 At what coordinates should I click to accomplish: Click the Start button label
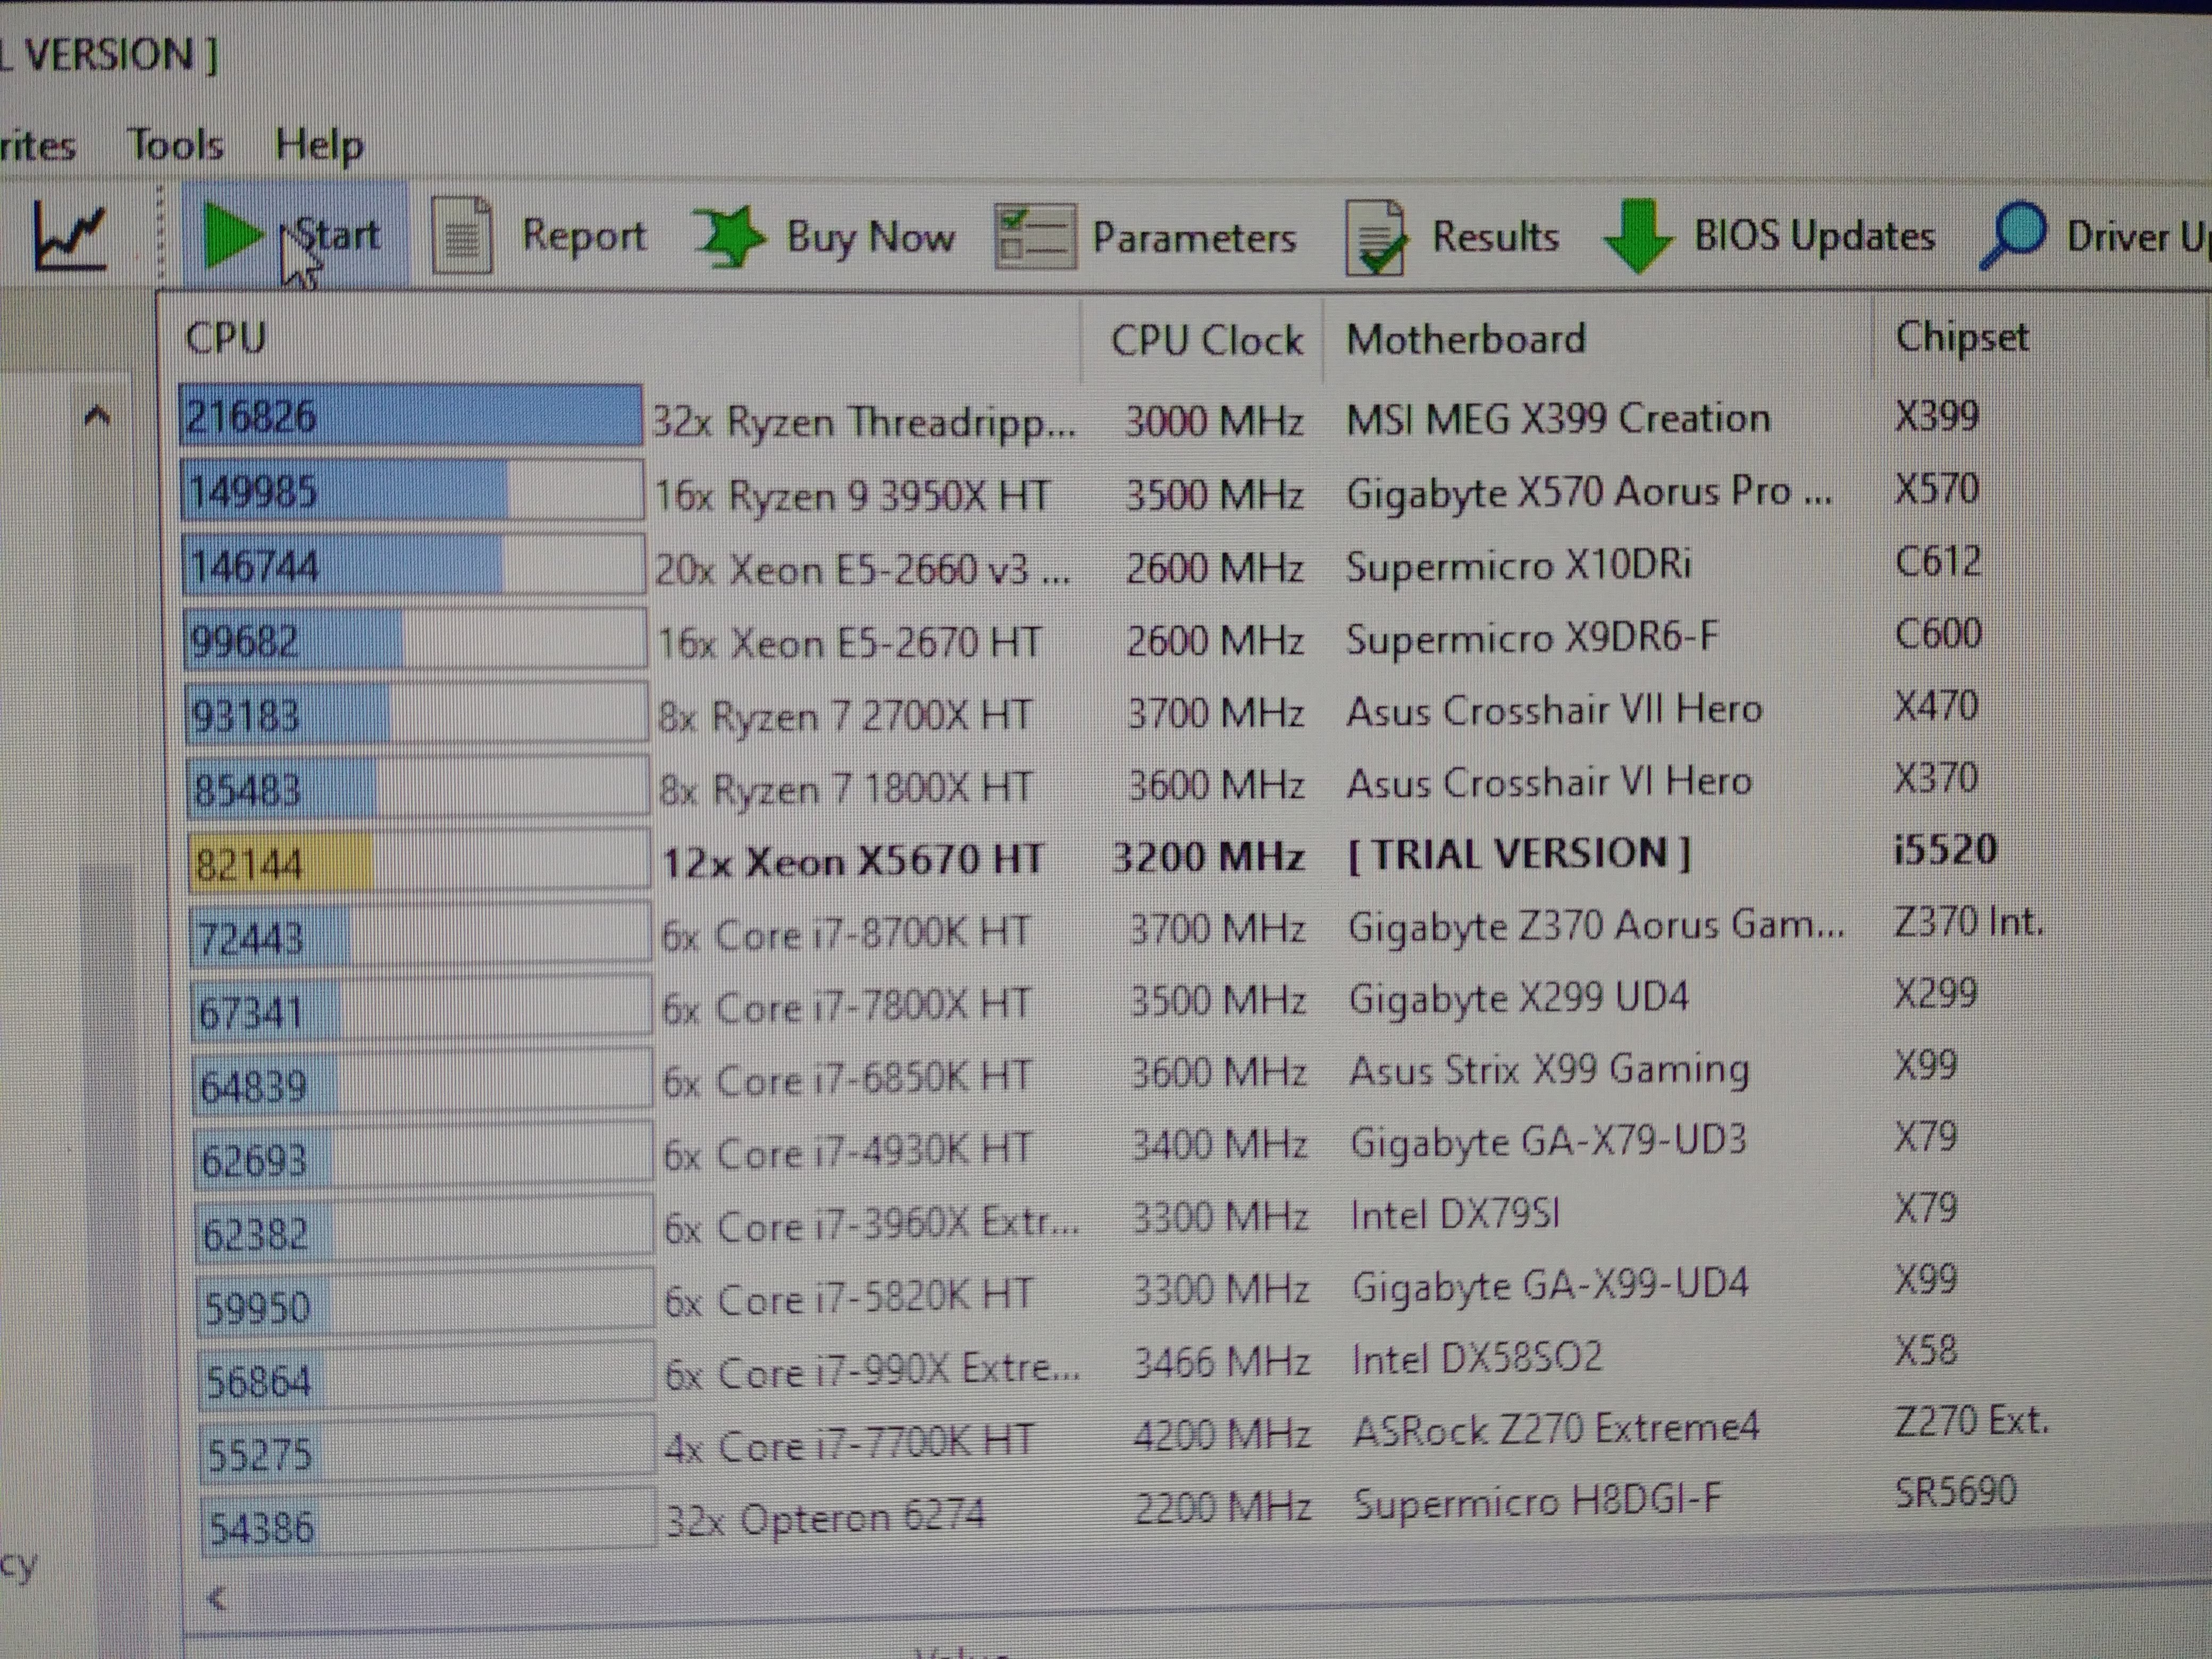(x=337, y=235)
